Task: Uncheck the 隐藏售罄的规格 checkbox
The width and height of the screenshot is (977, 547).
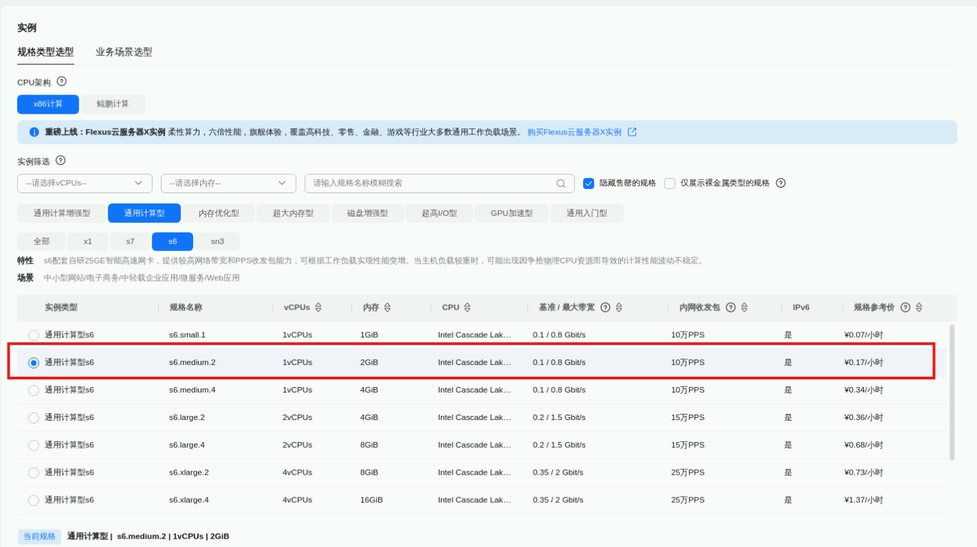Action: point(589,183)
